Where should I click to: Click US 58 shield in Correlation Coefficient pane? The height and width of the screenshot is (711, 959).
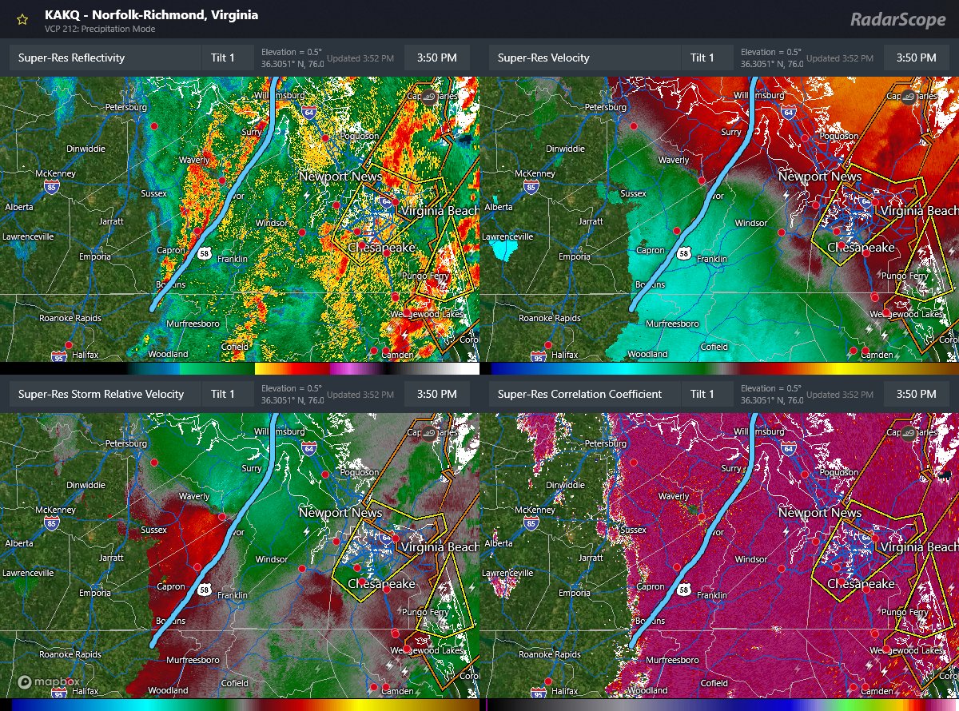[x=684, y=590]
